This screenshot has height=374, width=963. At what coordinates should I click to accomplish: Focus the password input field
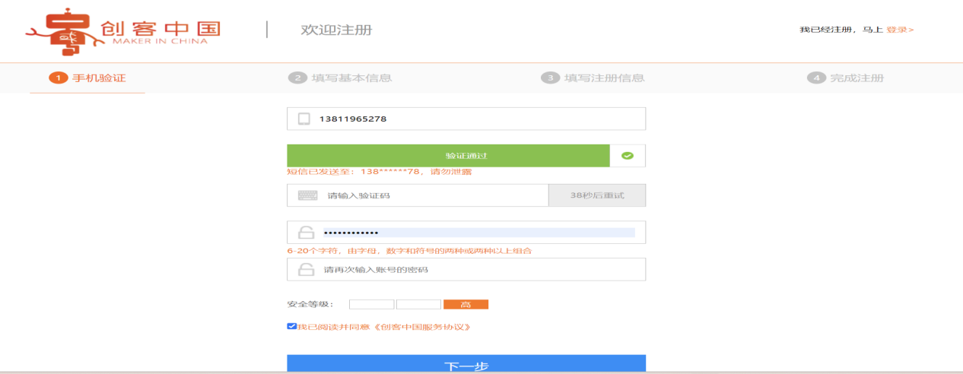click(x=466, y=233)
